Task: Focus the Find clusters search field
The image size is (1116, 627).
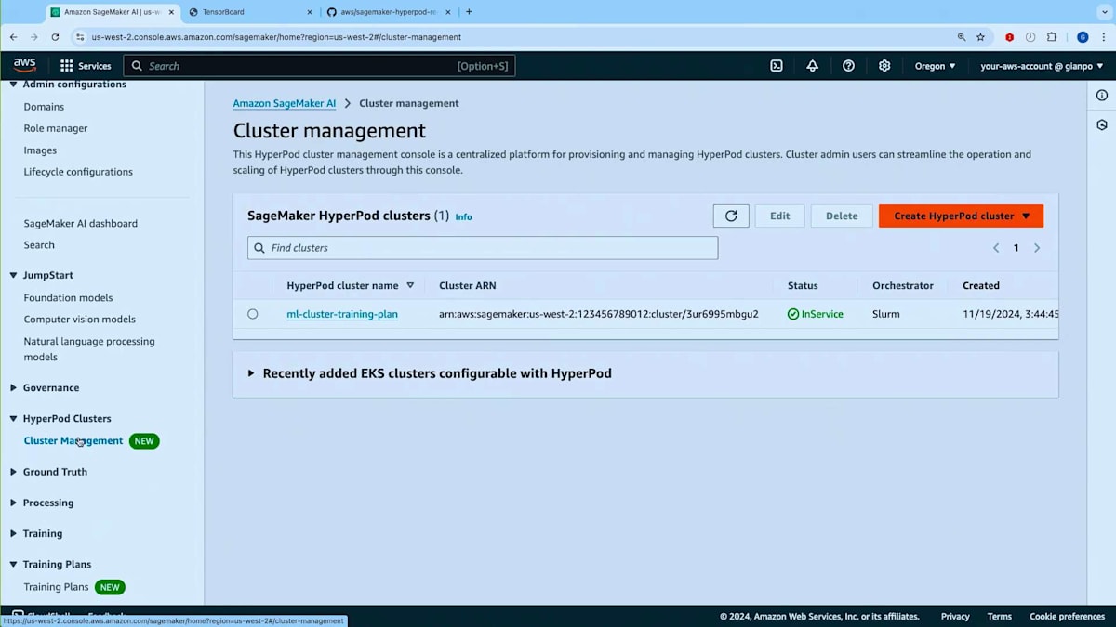Action: [x=483, y=248]
